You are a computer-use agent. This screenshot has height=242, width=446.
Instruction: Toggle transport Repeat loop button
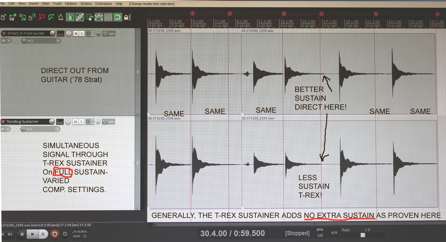(x=65, y=234)
